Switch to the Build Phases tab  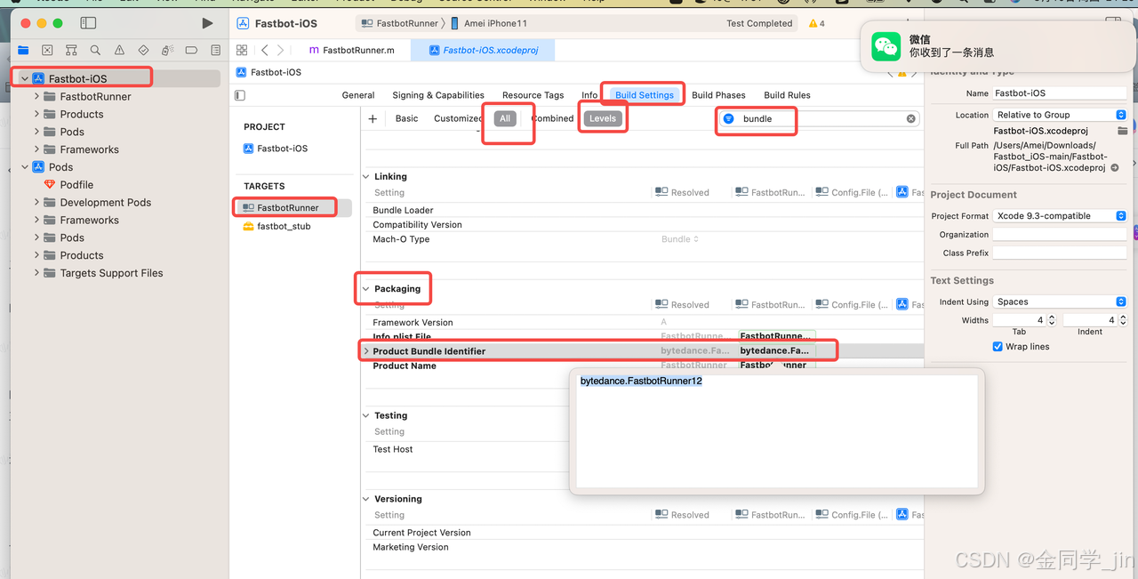[718, 95]
